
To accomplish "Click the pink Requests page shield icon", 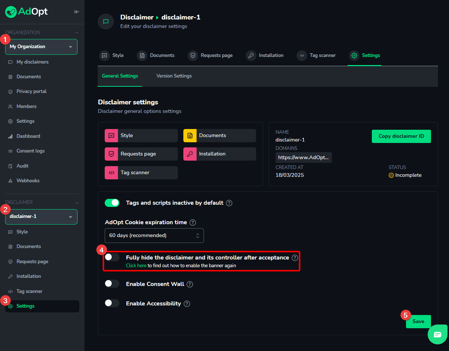I will click(111, 154).
